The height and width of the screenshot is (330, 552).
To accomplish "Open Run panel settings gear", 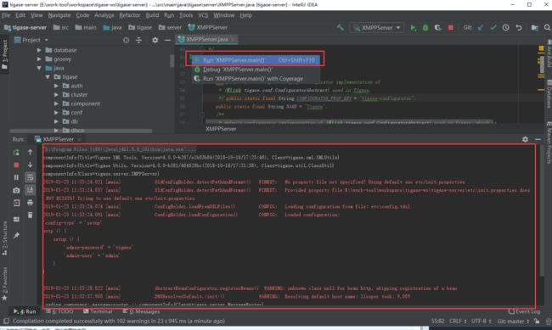I will pyautogui.click(x=525, y=139).
